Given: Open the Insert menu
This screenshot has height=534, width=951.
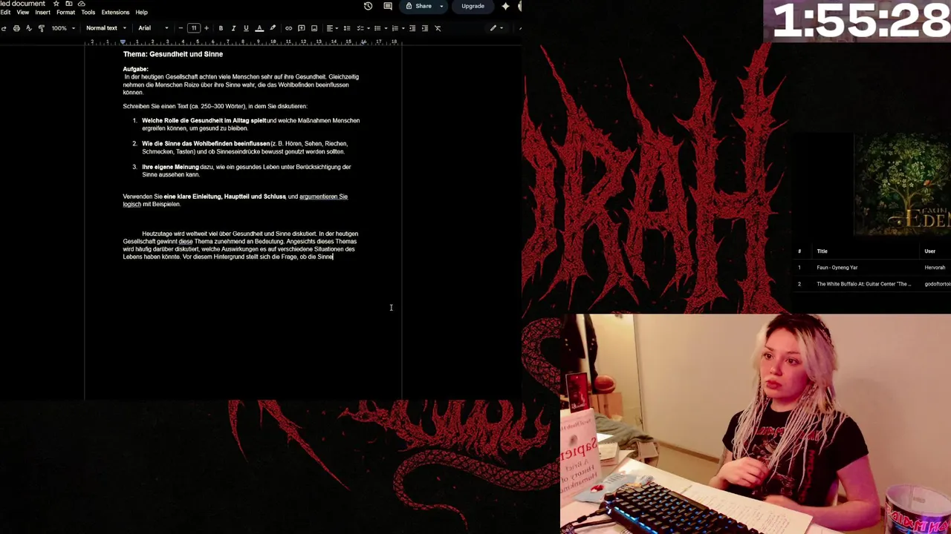Looking at the screenshot, I should [42, 13].
